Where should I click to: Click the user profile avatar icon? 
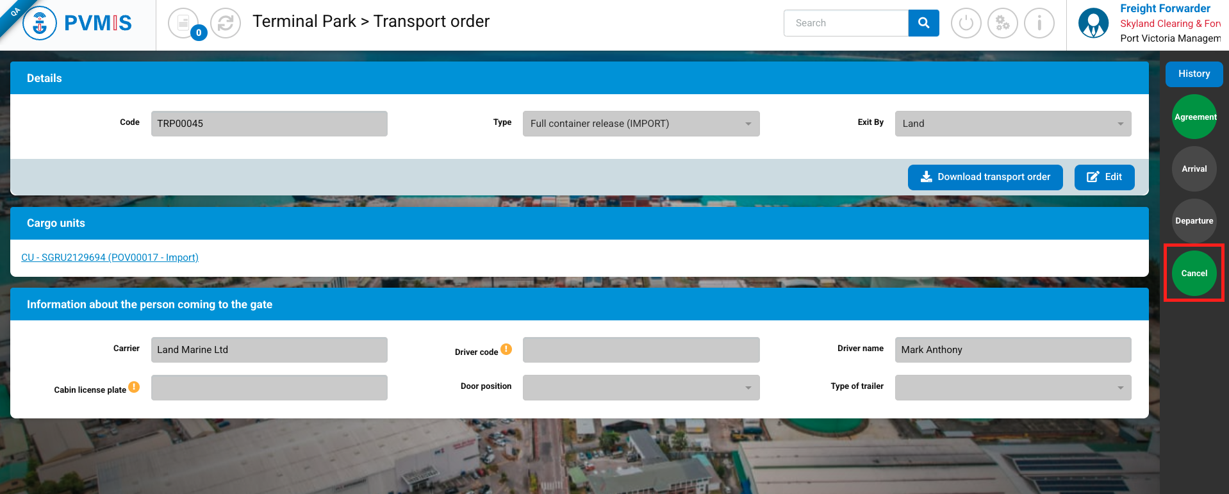point(1093,24)
